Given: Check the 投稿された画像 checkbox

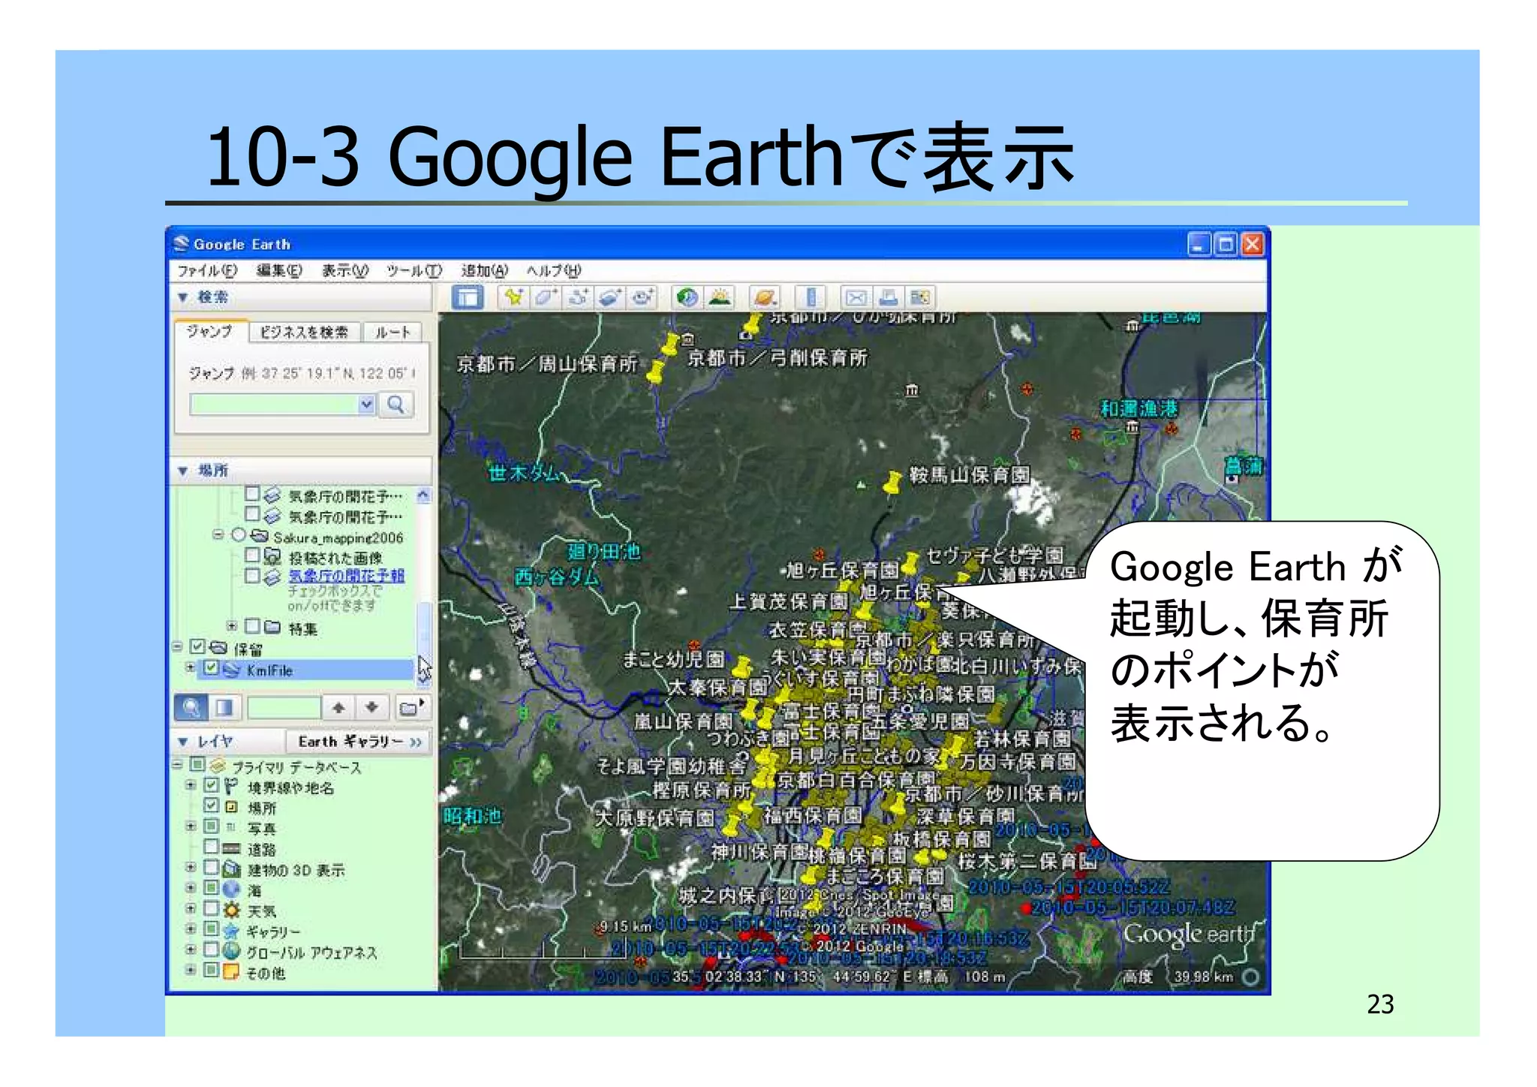Looking at the screenshot, I should (253, 556).
